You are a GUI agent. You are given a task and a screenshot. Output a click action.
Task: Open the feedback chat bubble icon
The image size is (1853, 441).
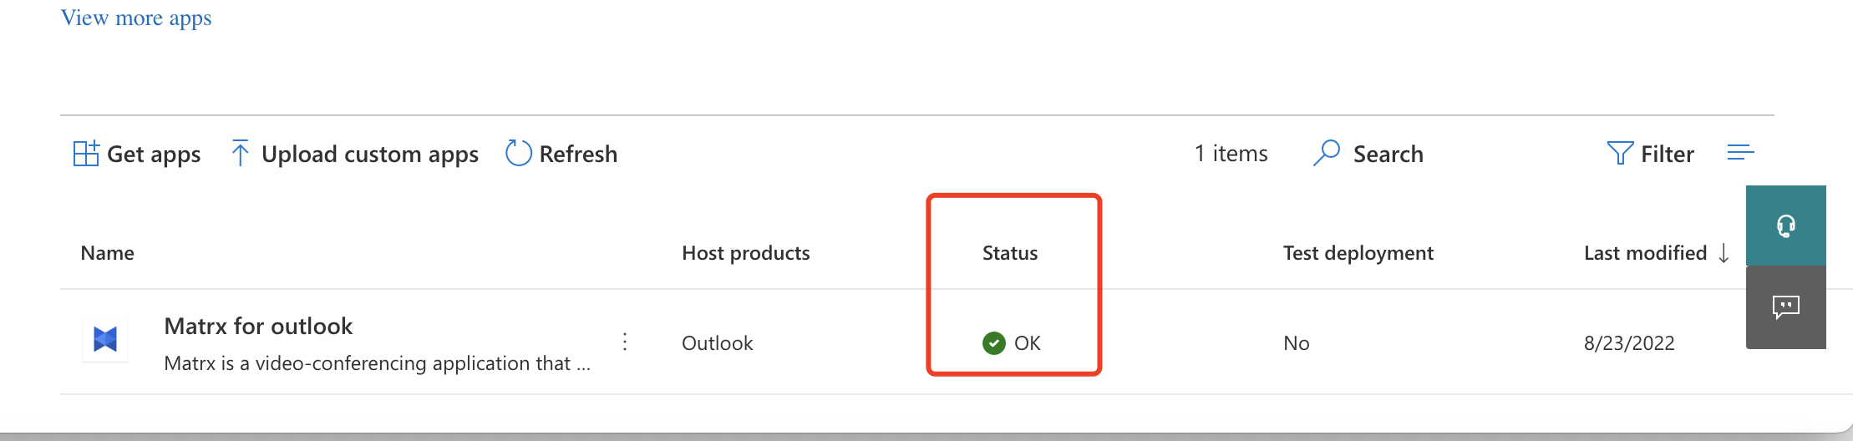[1785, 307]
